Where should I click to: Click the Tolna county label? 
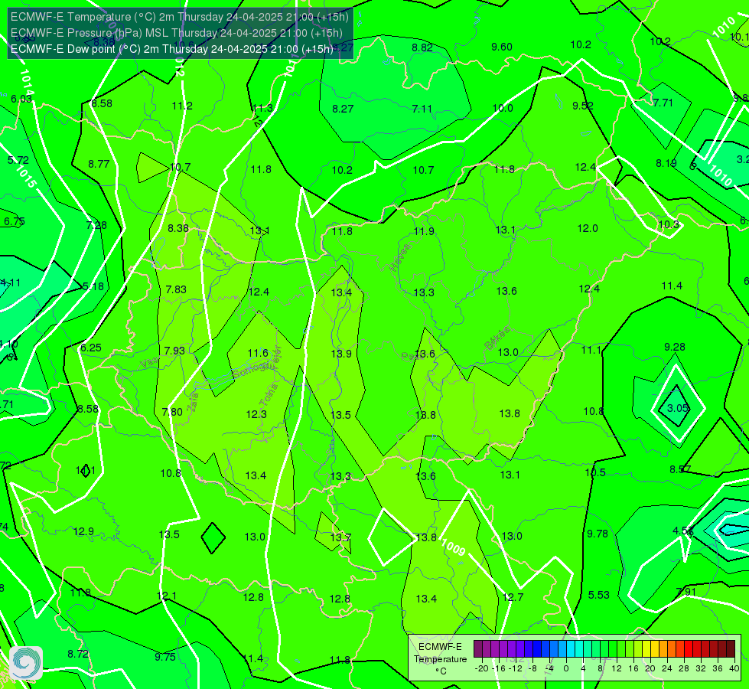point(269,395)
